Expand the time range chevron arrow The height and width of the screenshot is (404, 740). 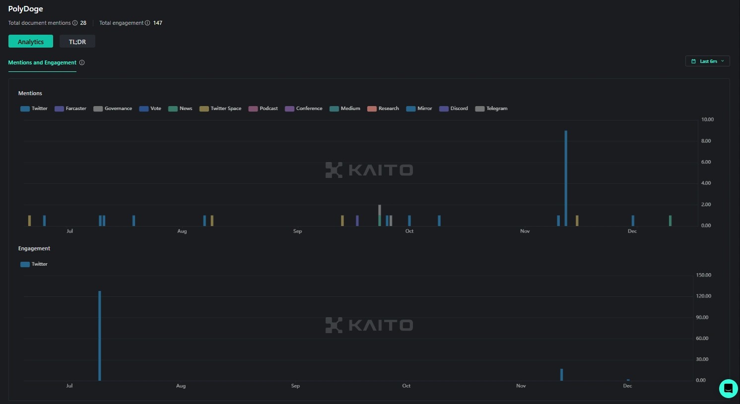click(x=723, y=61)
